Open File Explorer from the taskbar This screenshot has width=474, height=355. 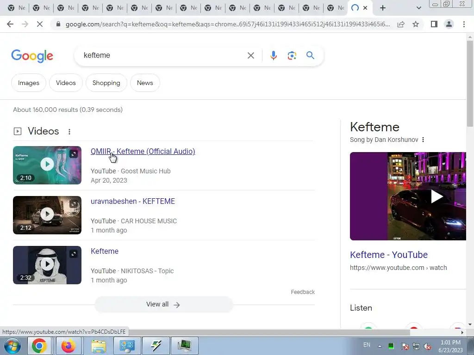[x=99, y=346]
